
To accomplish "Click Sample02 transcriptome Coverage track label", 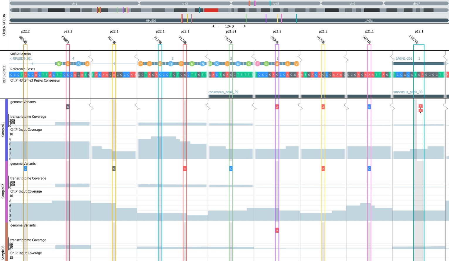I will pyautogui.click(x=28, y=178).
